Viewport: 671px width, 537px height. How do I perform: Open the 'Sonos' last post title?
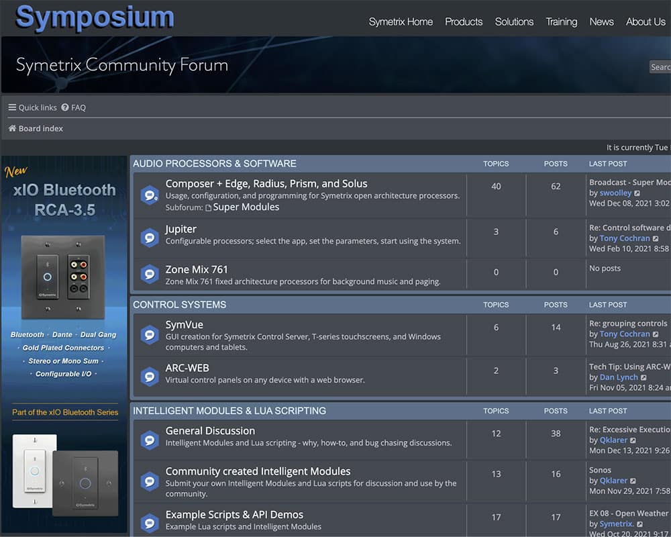point(601,470)
